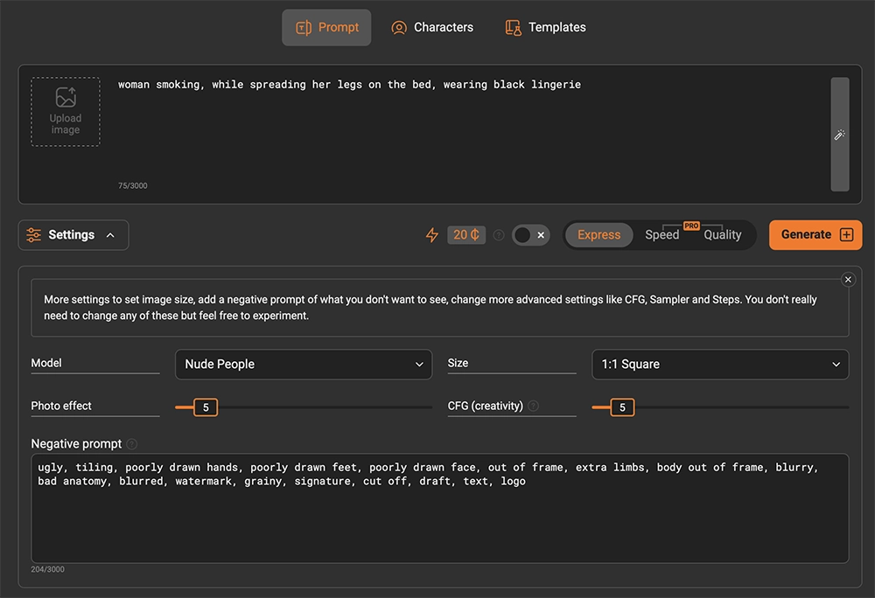This screenshot has height=598, width=875.
Task: Collapse the Settings panel chevron
Action: click(x=110, y=234)
